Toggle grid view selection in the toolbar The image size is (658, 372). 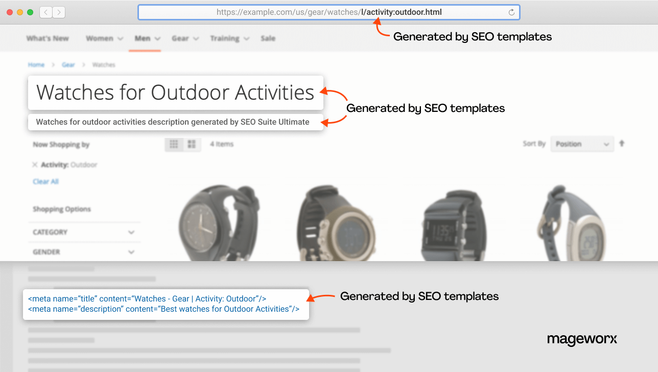click(x=174, y=144)
